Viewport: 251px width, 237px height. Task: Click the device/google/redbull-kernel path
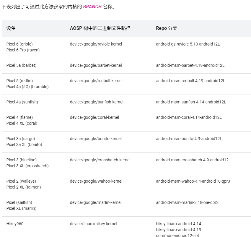click(96, 81)
